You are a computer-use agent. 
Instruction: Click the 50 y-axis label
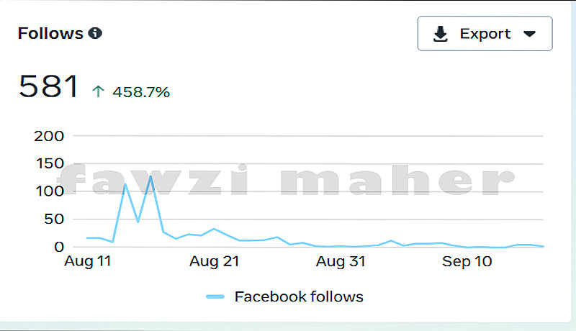(54, 219)
